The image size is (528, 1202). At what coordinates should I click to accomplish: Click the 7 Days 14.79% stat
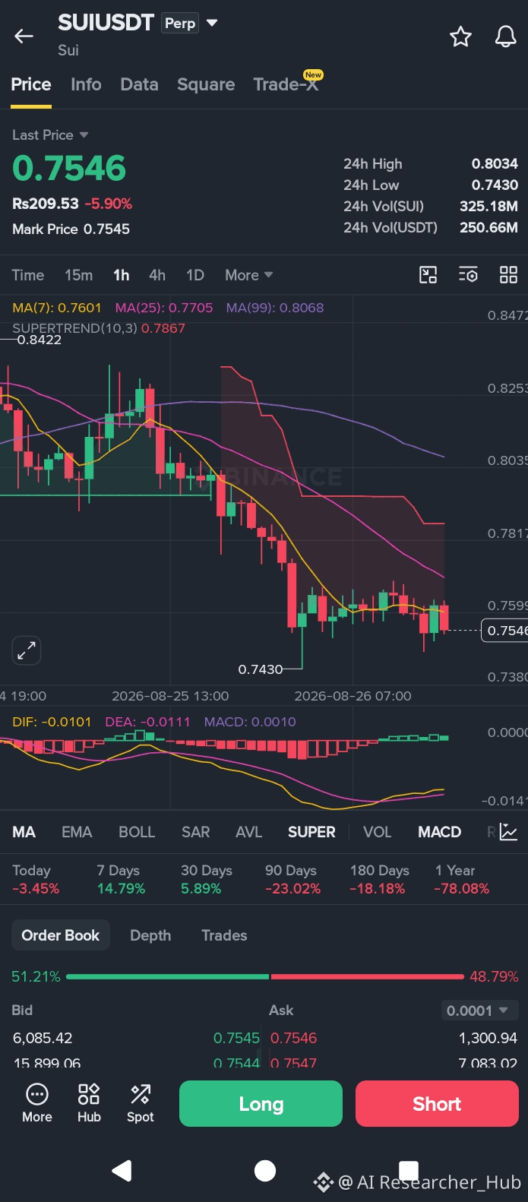pos(121,879)
